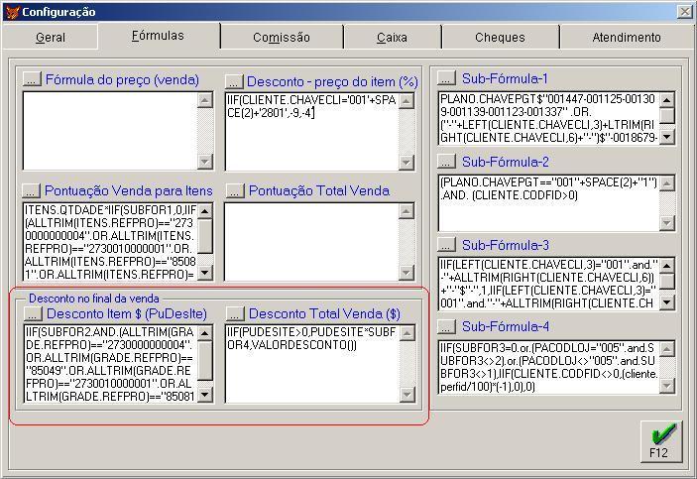Open editor button for Desconto - preço do item (%)
Image resolution: width=697 pixels, height=479 pixels.
point(234,81)
